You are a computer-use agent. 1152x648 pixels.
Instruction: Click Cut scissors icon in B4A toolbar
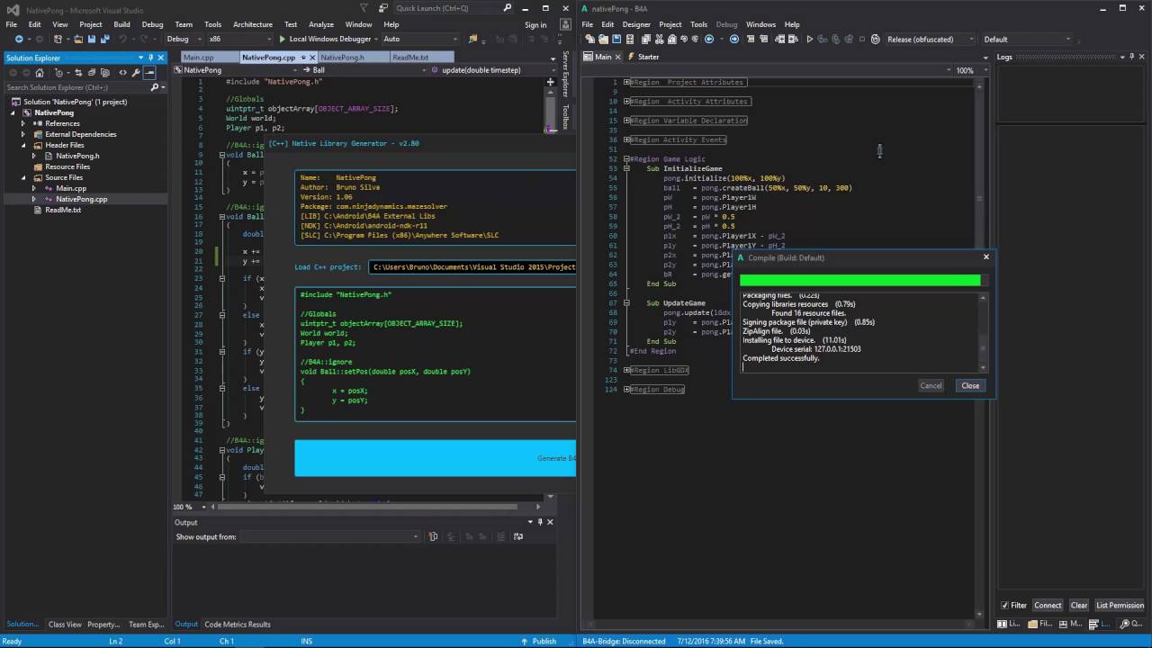(660, 39)
